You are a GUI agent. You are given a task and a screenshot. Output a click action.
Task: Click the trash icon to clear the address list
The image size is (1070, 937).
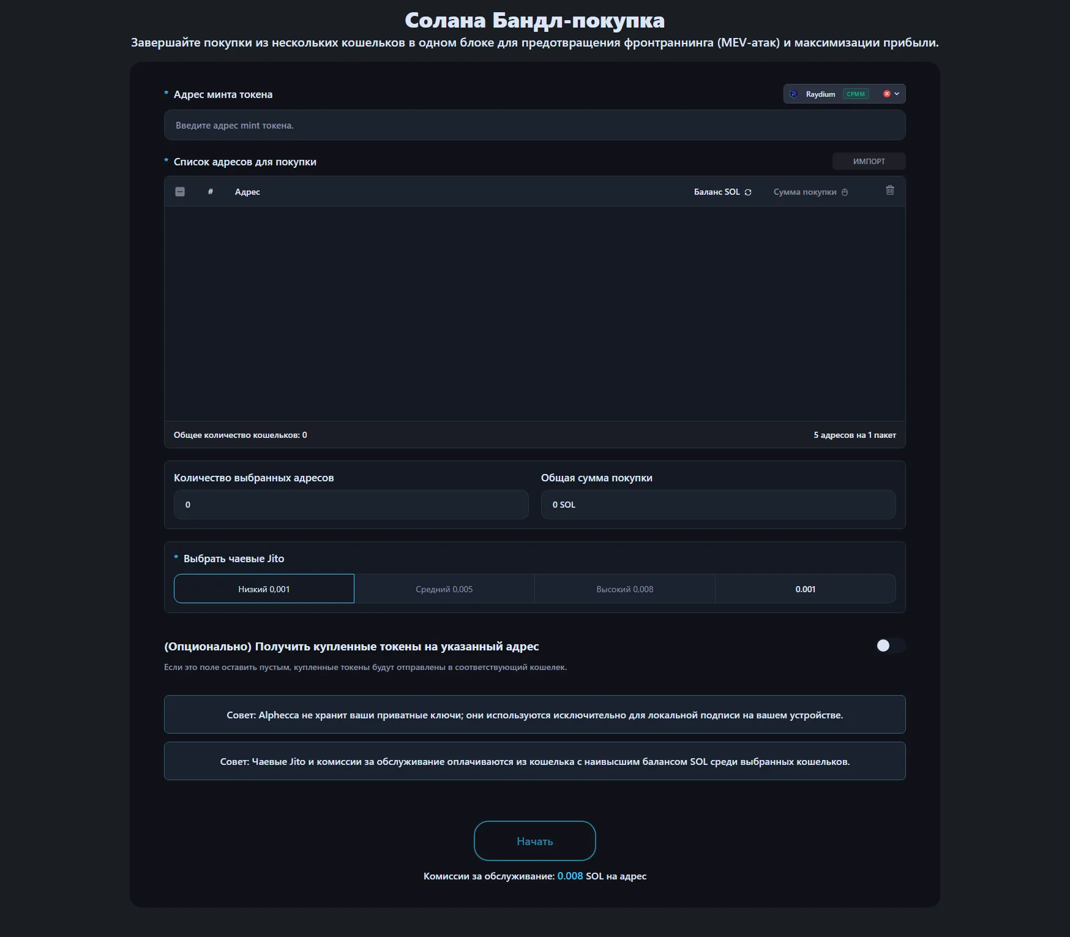(x=891, y=191)
